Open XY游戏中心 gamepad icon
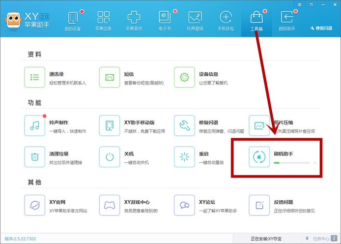Screen dimensions: 341x244 point(110,205)
